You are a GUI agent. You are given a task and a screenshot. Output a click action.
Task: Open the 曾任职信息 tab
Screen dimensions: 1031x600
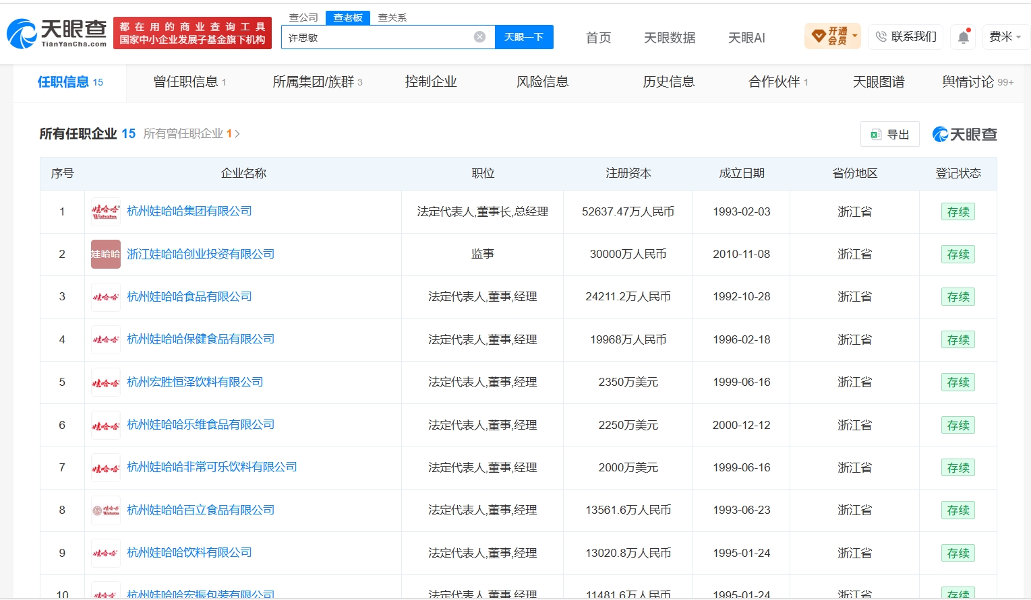(x=189, y=82)
